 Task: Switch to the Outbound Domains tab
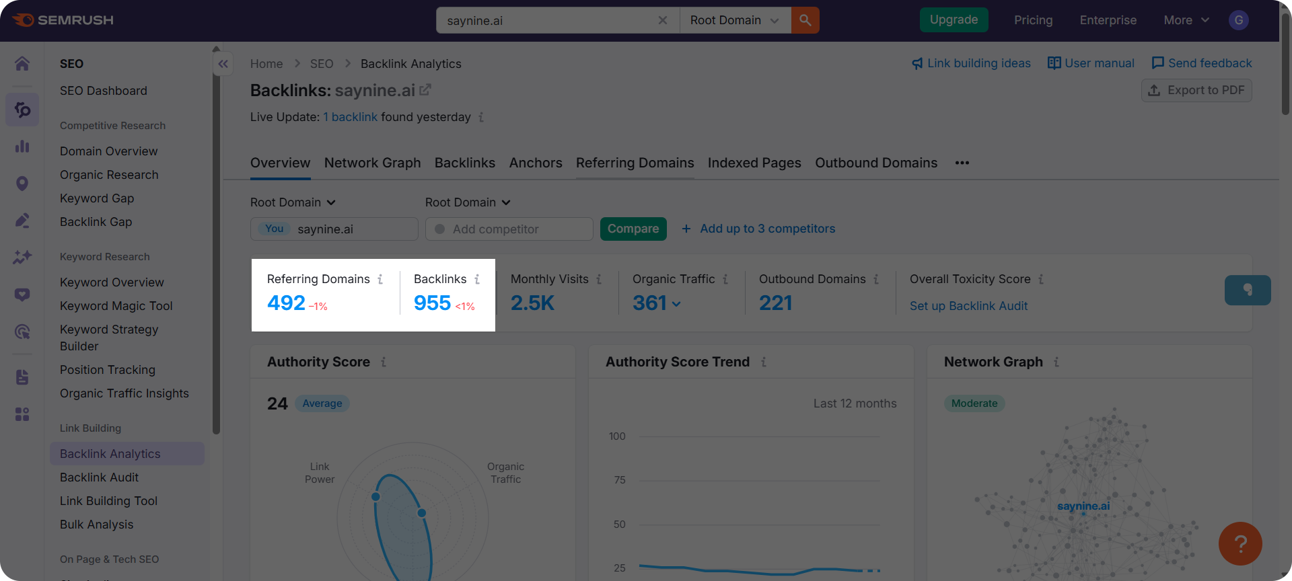pos(876,163)
